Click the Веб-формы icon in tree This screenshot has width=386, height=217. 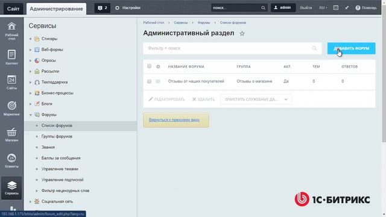[x=37, y=49]
